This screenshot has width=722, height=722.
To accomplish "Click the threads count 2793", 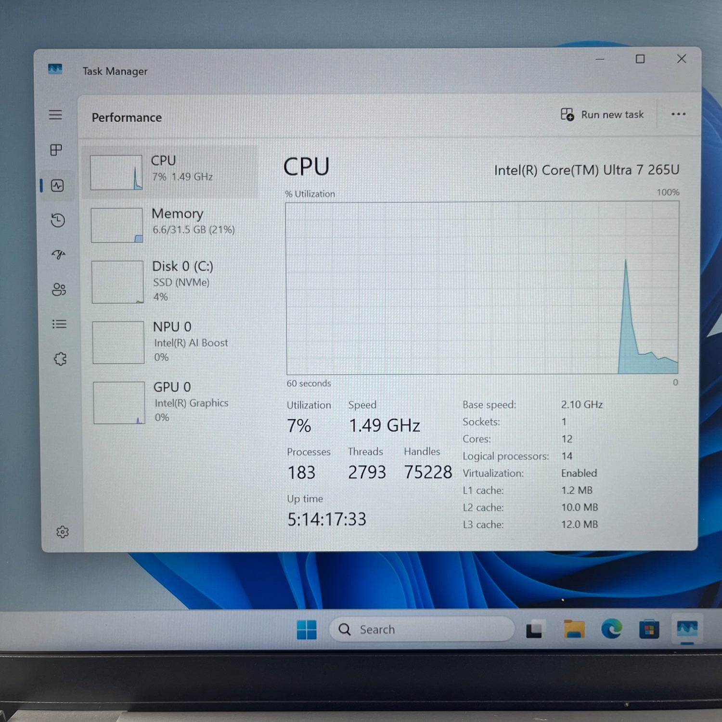I will (367, 472).
